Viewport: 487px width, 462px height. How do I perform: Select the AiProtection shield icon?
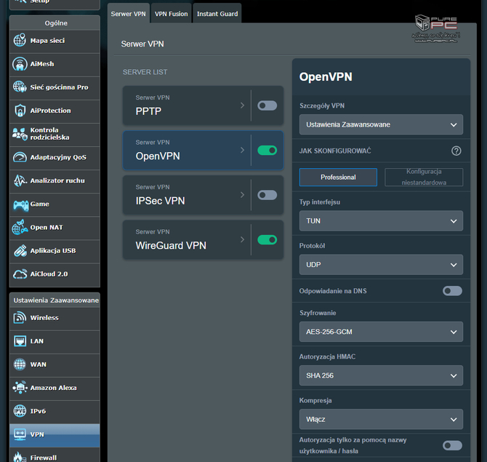click(20, 111)
